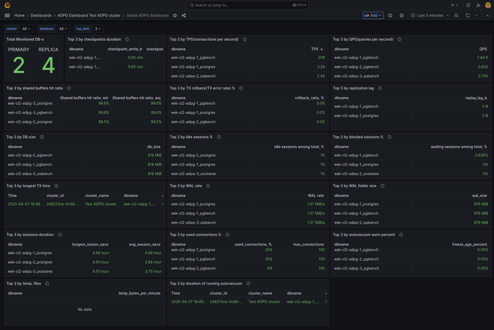Viewport: 494px width, 330px height.
Task: Open Test ADPG cluster link in longest TX panel
Action: click(101, 204)
